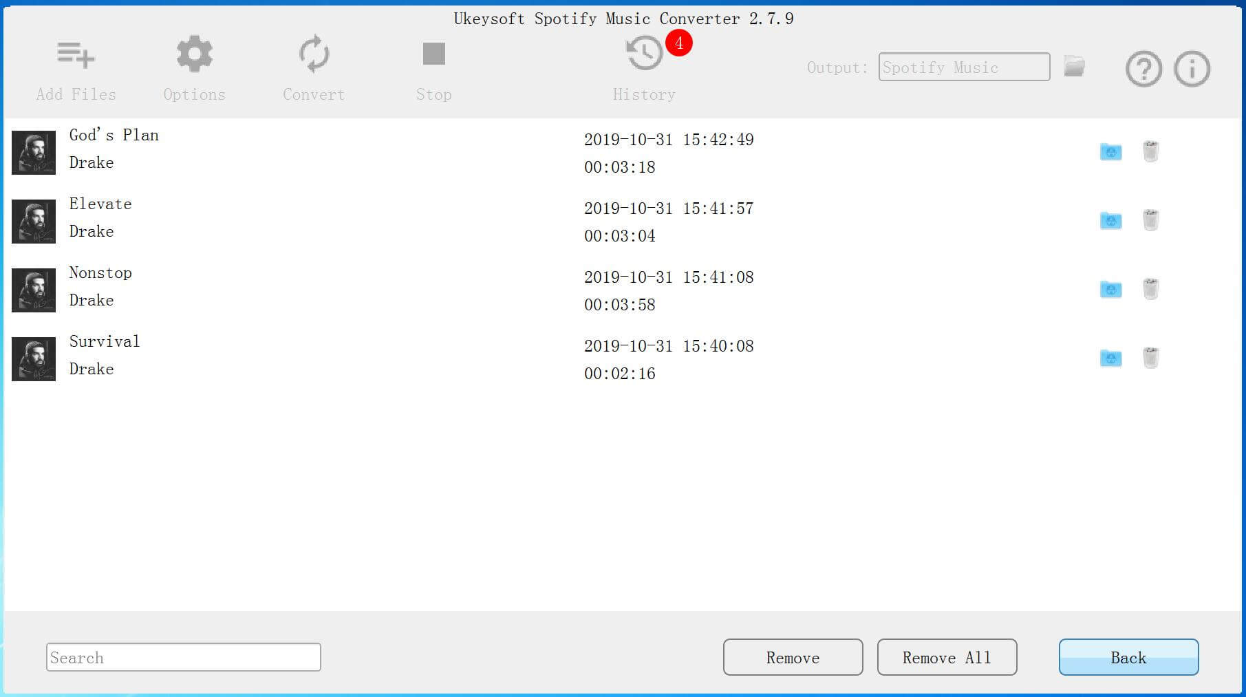Delete Nonstop with its trash icon
1246x697 pixels.
pos(1150,288)
